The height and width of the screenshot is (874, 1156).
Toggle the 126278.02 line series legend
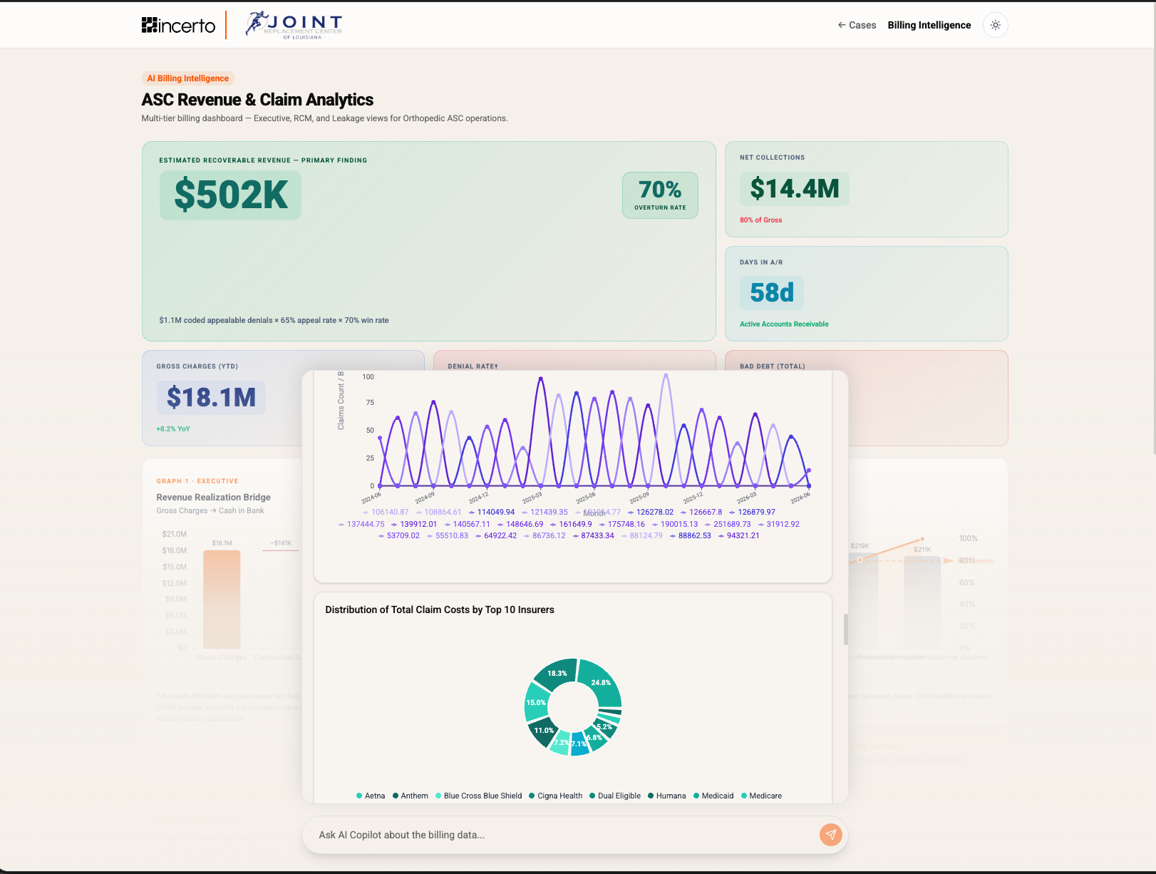(651, 512)
